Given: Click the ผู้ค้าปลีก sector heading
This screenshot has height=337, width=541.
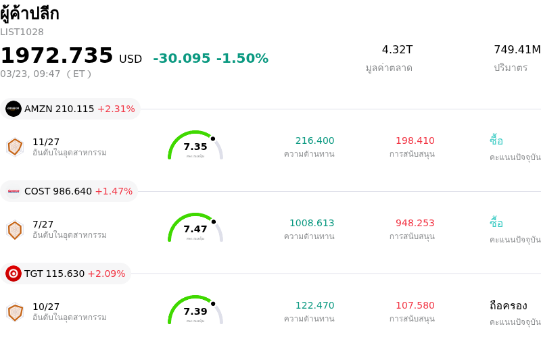Looking at the screenshot, I should [x=30, y=13].
